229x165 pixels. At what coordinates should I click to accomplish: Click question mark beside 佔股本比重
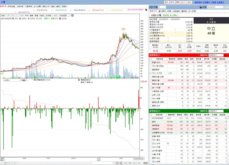[168, 39]
